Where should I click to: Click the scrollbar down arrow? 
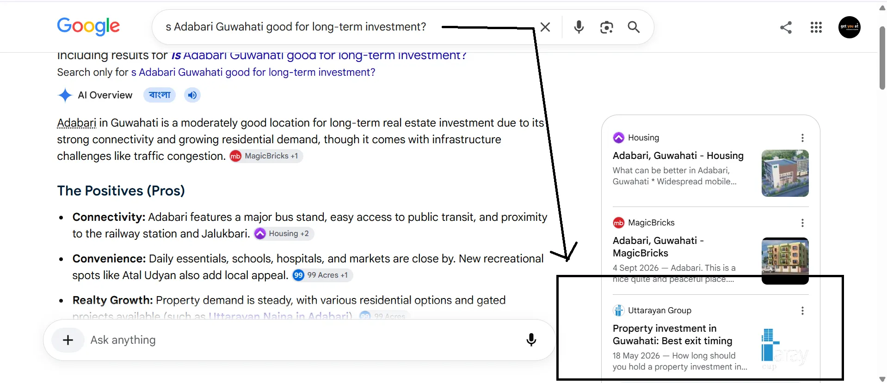tap(882, 379)
